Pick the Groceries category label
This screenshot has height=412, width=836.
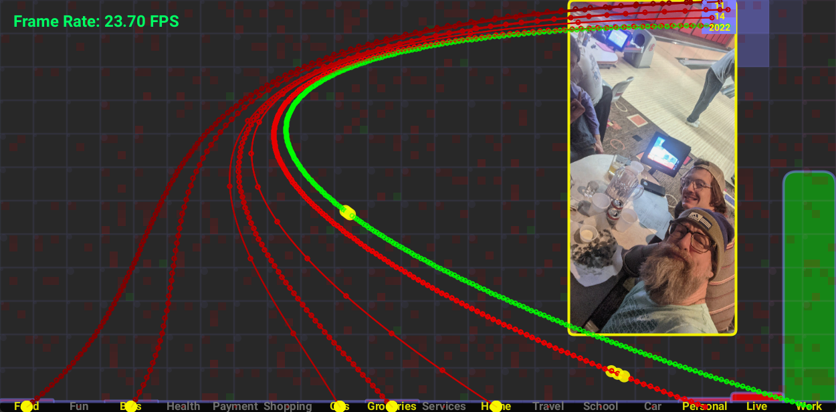click(392, 406)
